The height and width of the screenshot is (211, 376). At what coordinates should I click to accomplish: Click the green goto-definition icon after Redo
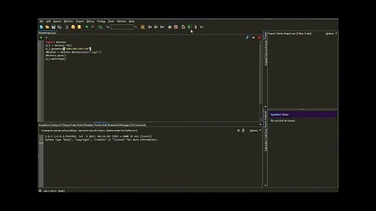[x=100, y=27]
